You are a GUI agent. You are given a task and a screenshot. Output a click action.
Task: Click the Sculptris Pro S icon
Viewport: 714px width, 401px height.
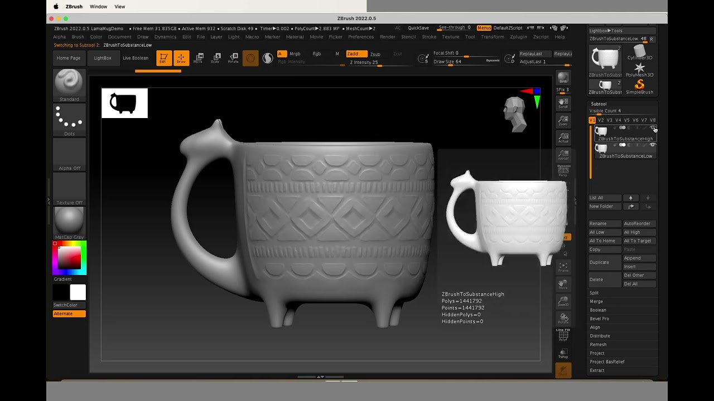coord(268,58)
